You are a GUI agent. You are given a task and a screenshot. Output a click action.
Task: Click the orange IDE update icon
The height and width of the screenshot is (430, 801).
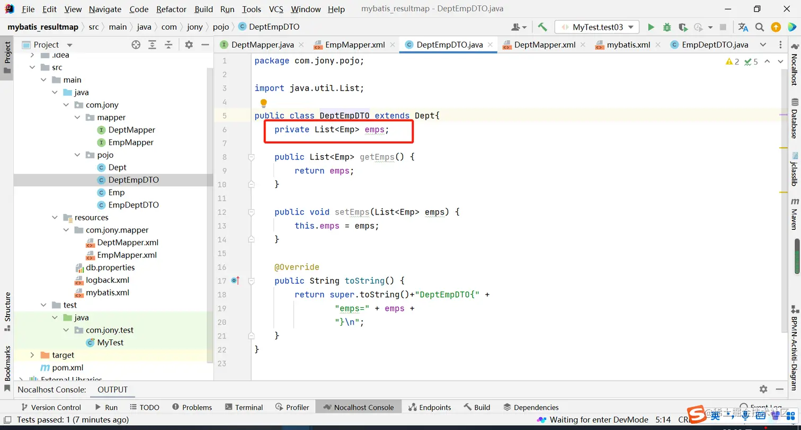tap(776, 27)
